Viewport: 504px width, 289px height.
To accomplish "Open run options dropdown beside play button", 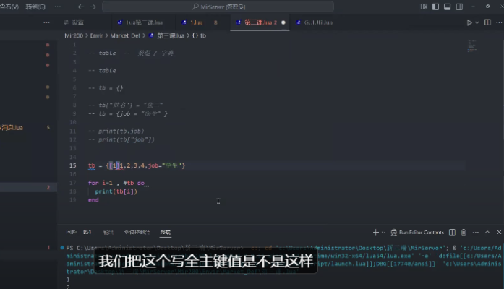I will click(477, 22).
